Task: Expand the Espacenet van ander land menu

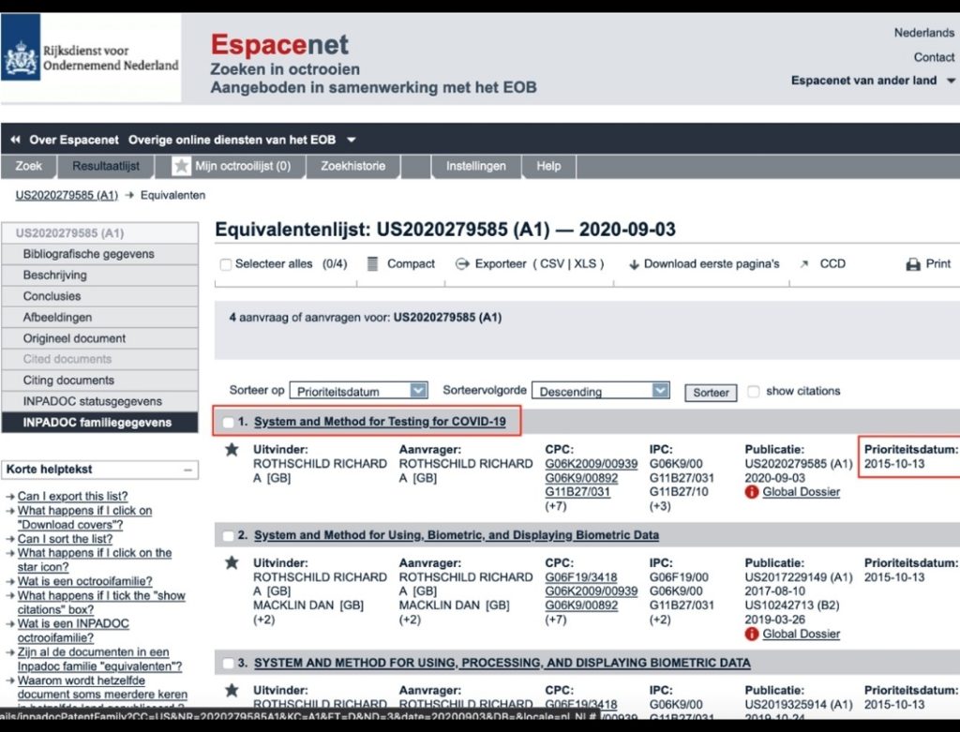Action: [x=951, y=81]
